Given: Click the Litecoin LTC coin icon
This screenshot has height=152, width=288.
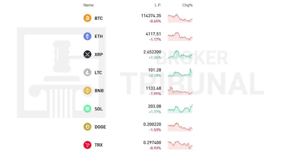Looking at the screenshot, I should (87, 72).
